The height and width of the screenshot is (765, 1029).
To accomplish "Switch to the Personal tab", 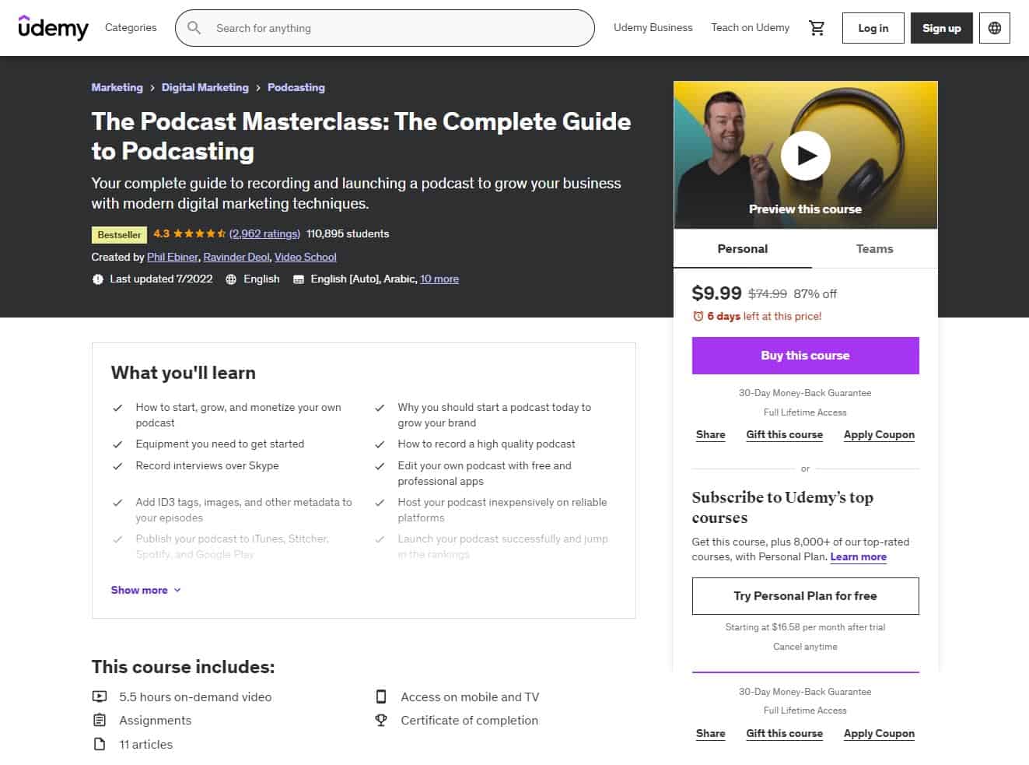I will (742, 249).
